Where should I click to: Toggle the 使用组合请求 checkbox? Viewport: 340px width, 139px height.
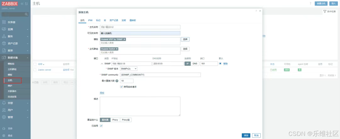pyautogui.click(x=122, y=87)
